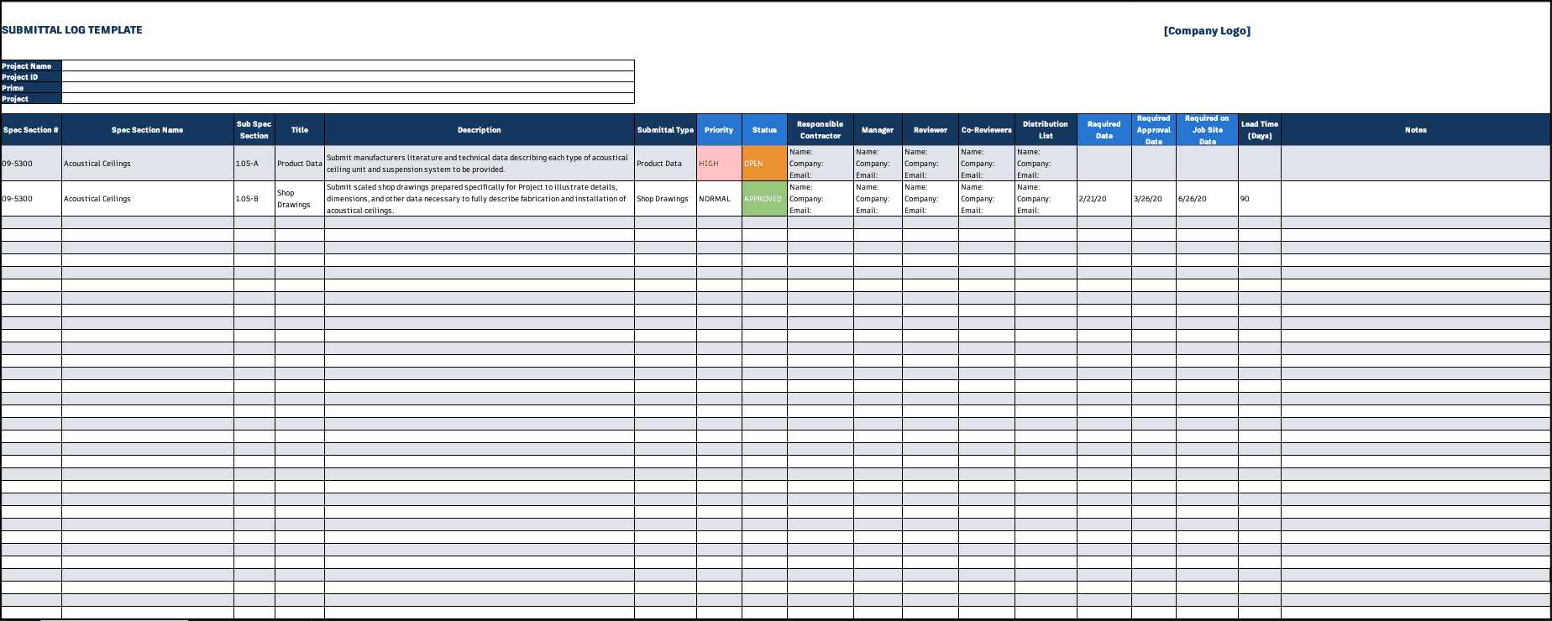Select the 2/21/20 required date cell
Image resolution: width=1552 pixels, height=621 pixels.
pyautogui.click(x=1104, y=199)
